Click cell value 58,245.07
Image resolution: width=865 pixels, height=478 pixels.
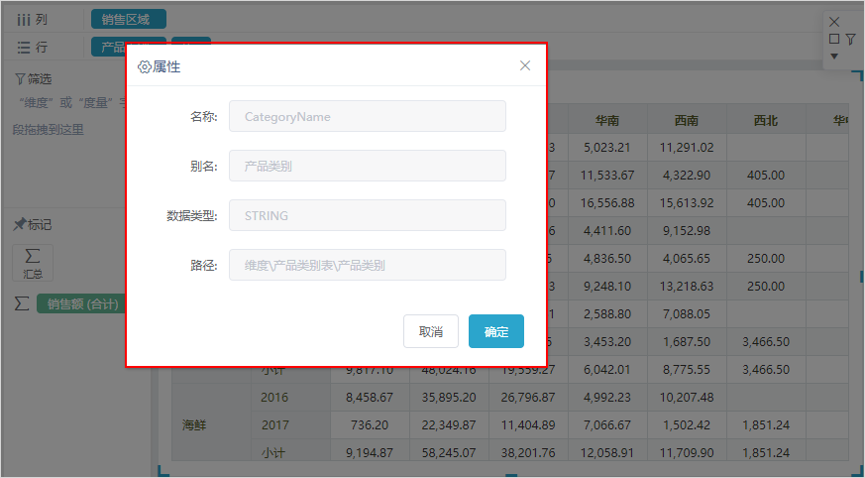point(449,452)
